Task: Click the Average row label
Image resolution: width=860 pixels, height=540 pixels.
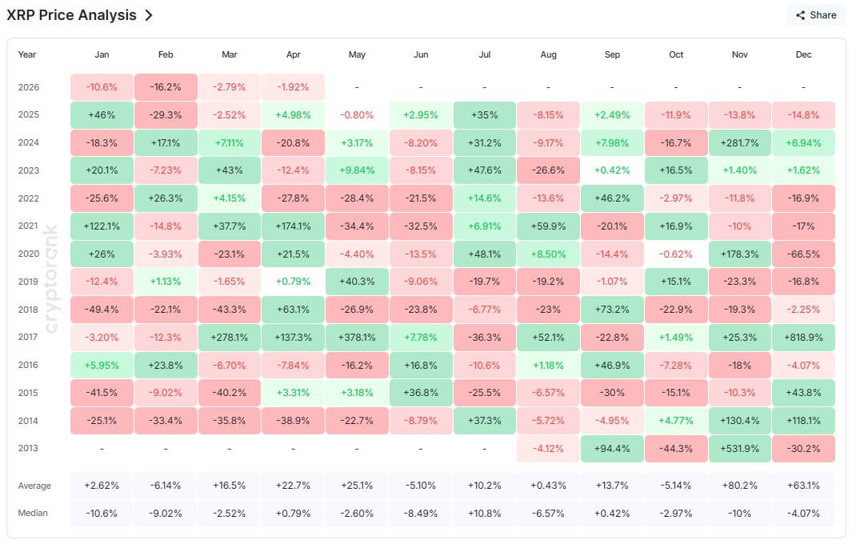Action: [x=34, y=486]
